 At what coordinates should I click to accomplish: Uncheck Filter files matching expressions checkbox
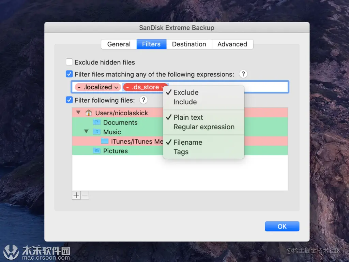[69, 74]
